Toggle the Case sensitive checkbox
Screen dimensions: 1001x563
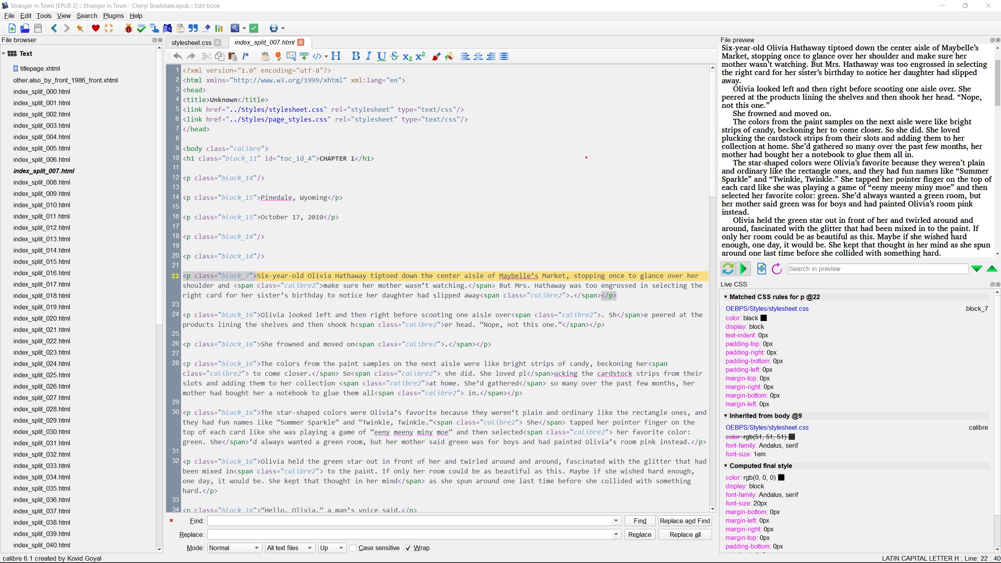coord(353,548)
